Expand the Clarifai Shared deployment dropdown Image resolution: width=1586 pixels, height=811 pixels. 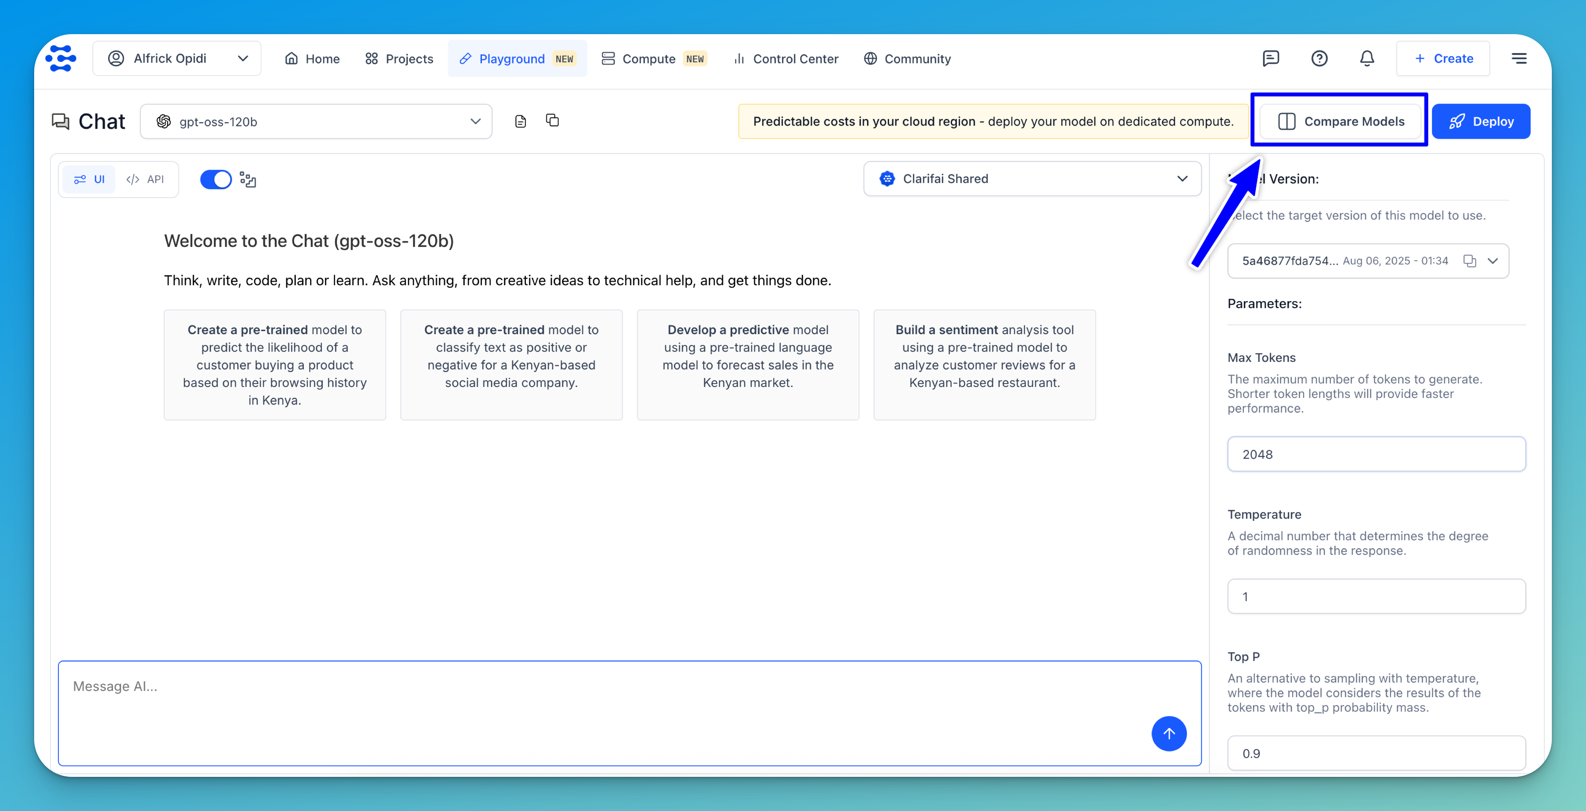pyautogui.click(x=1032, y=178)
